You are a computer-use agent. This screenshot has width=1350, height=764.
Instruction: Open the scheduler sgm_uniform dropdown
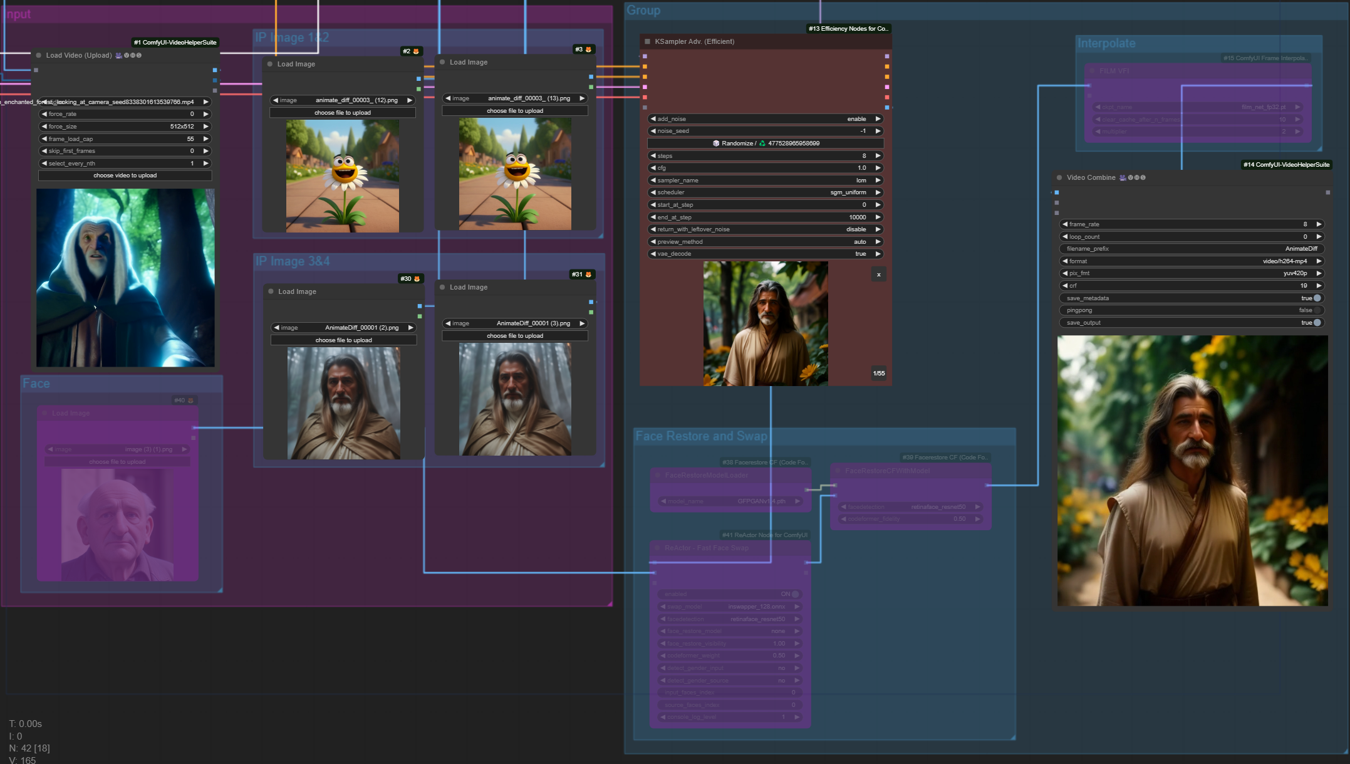pyautogui.click(x=764, y=192)
